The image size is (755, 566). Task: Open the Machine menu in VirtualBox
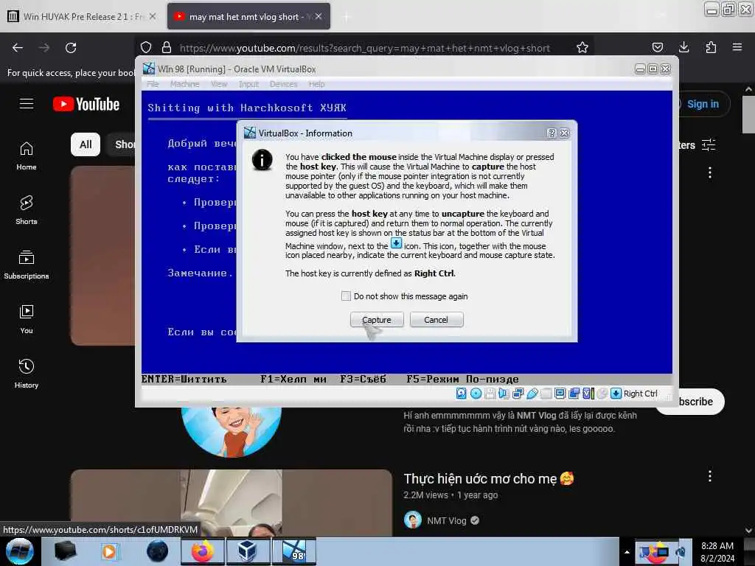coord(184,84)
